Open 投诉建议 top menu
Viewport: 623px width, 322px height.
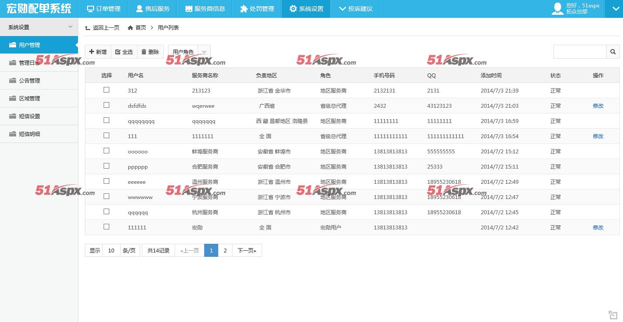[x=355, y=9]
